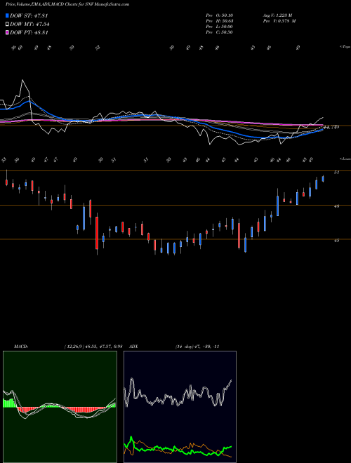Click the 'Pre O: 50.10' value
Screen dimensions: 351x463
[219, 15]
